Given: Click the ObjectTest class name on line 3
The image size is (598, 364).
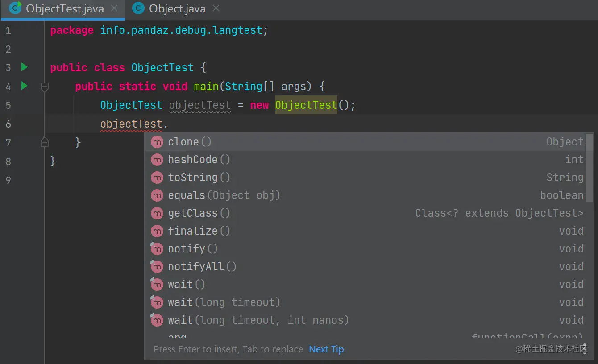Looking at the screenshot, I should coord(162,68).
